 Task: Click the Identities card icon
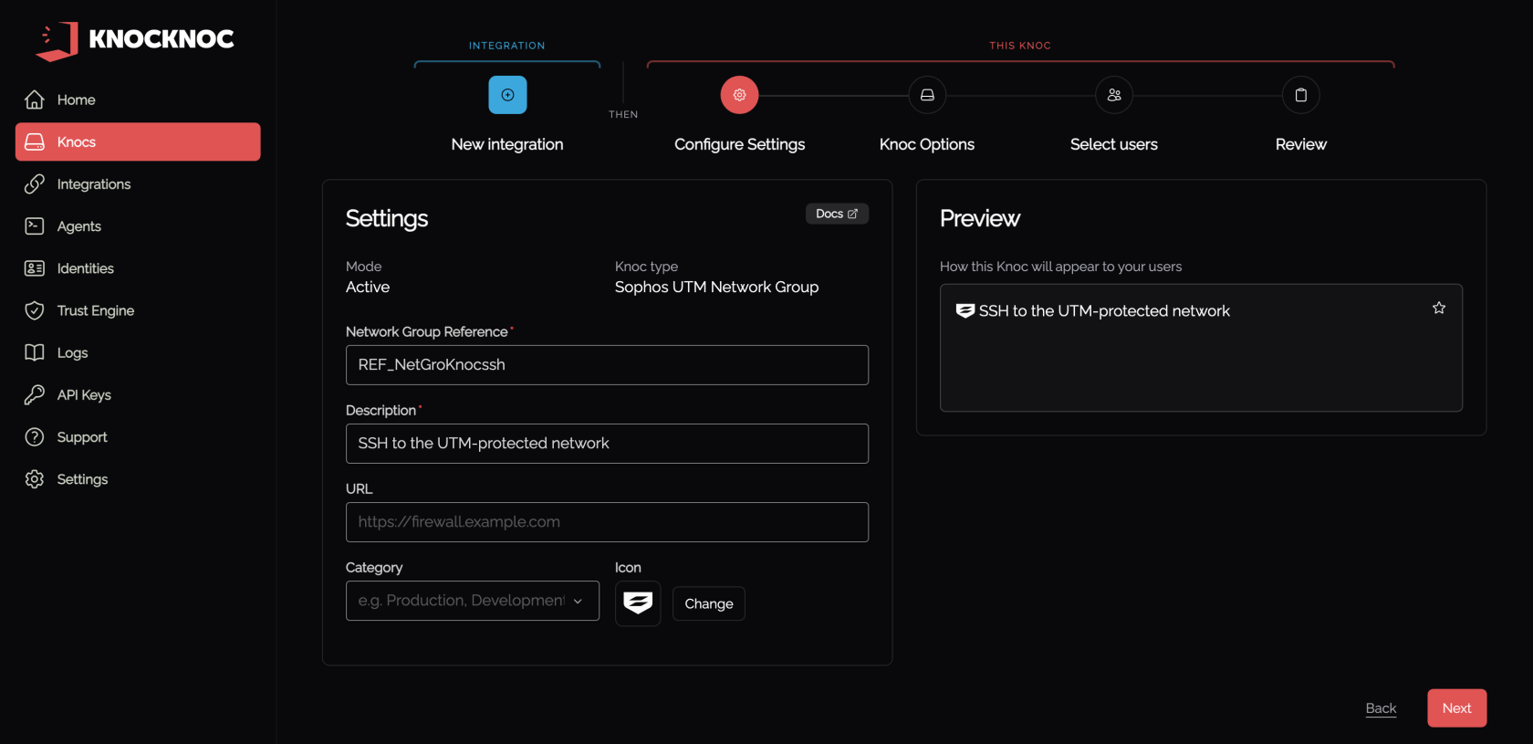(35, 268)
